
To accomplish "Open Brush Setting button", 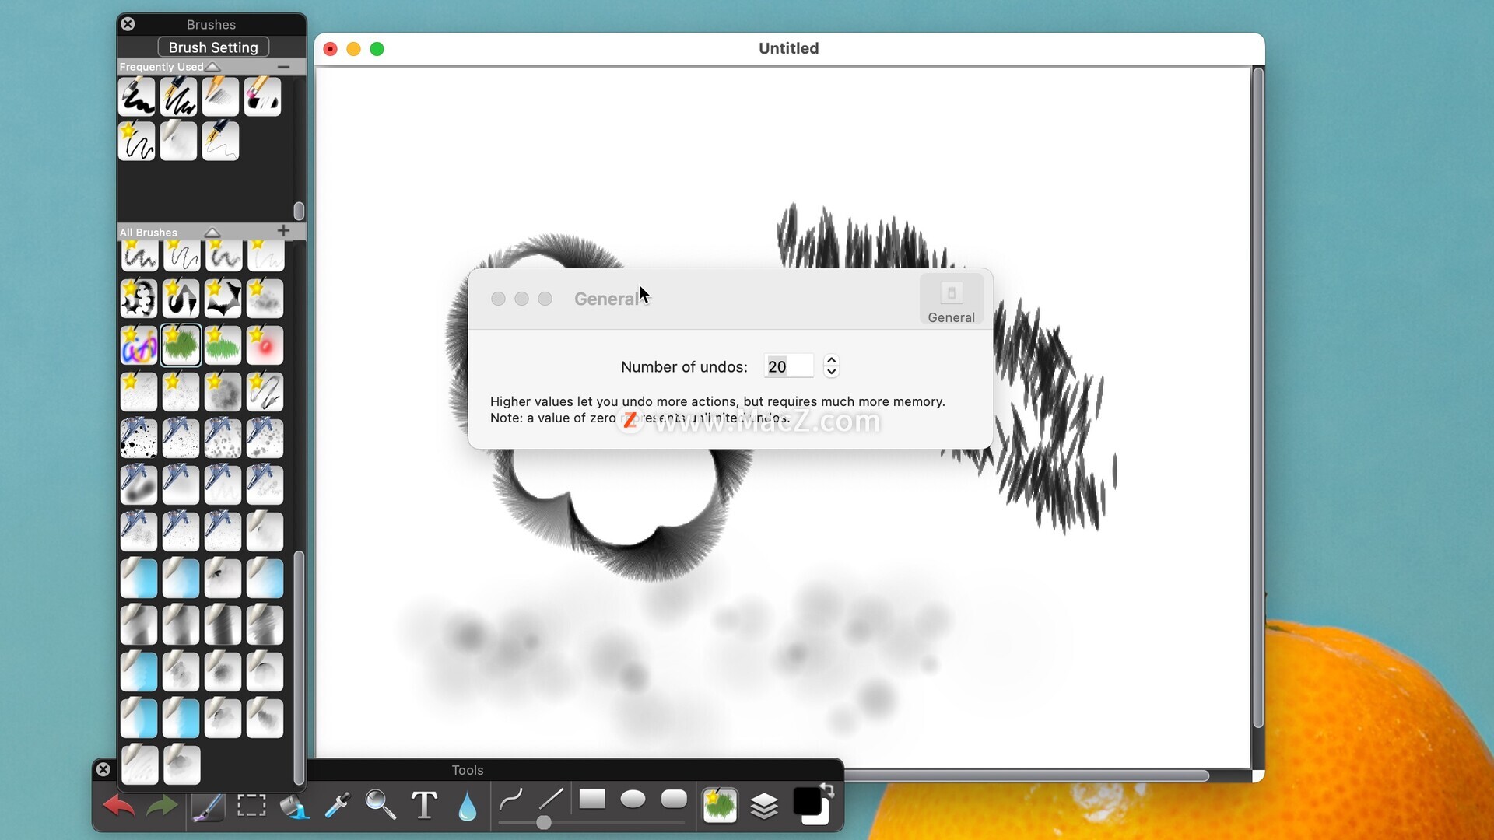I will [213, 47].
